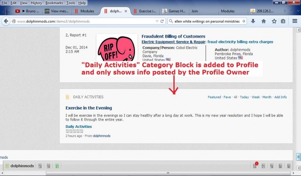Filter Daily Activities by Featured
This screenshot has width=301, height=176.
click(214, 97)
